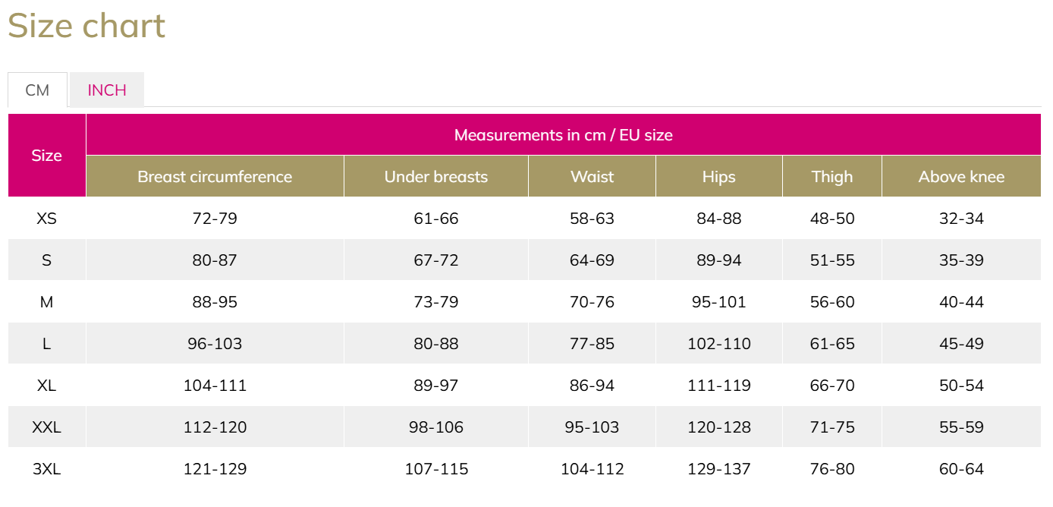1053x507 pixels.
Task: Click the thigh value 51-55
Action: click(x=832, y=260)
